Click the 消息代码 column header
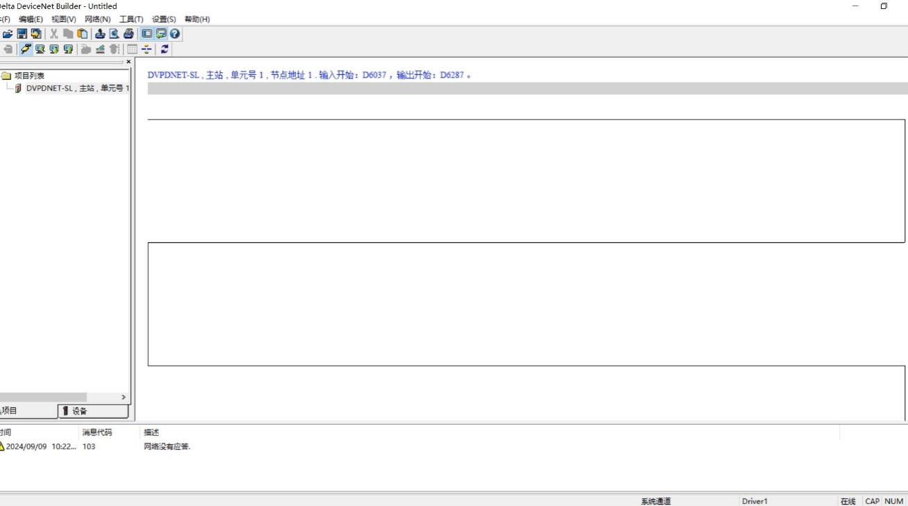Image resolution: width=908 pixels, height=506 pixels. [97, 432]
